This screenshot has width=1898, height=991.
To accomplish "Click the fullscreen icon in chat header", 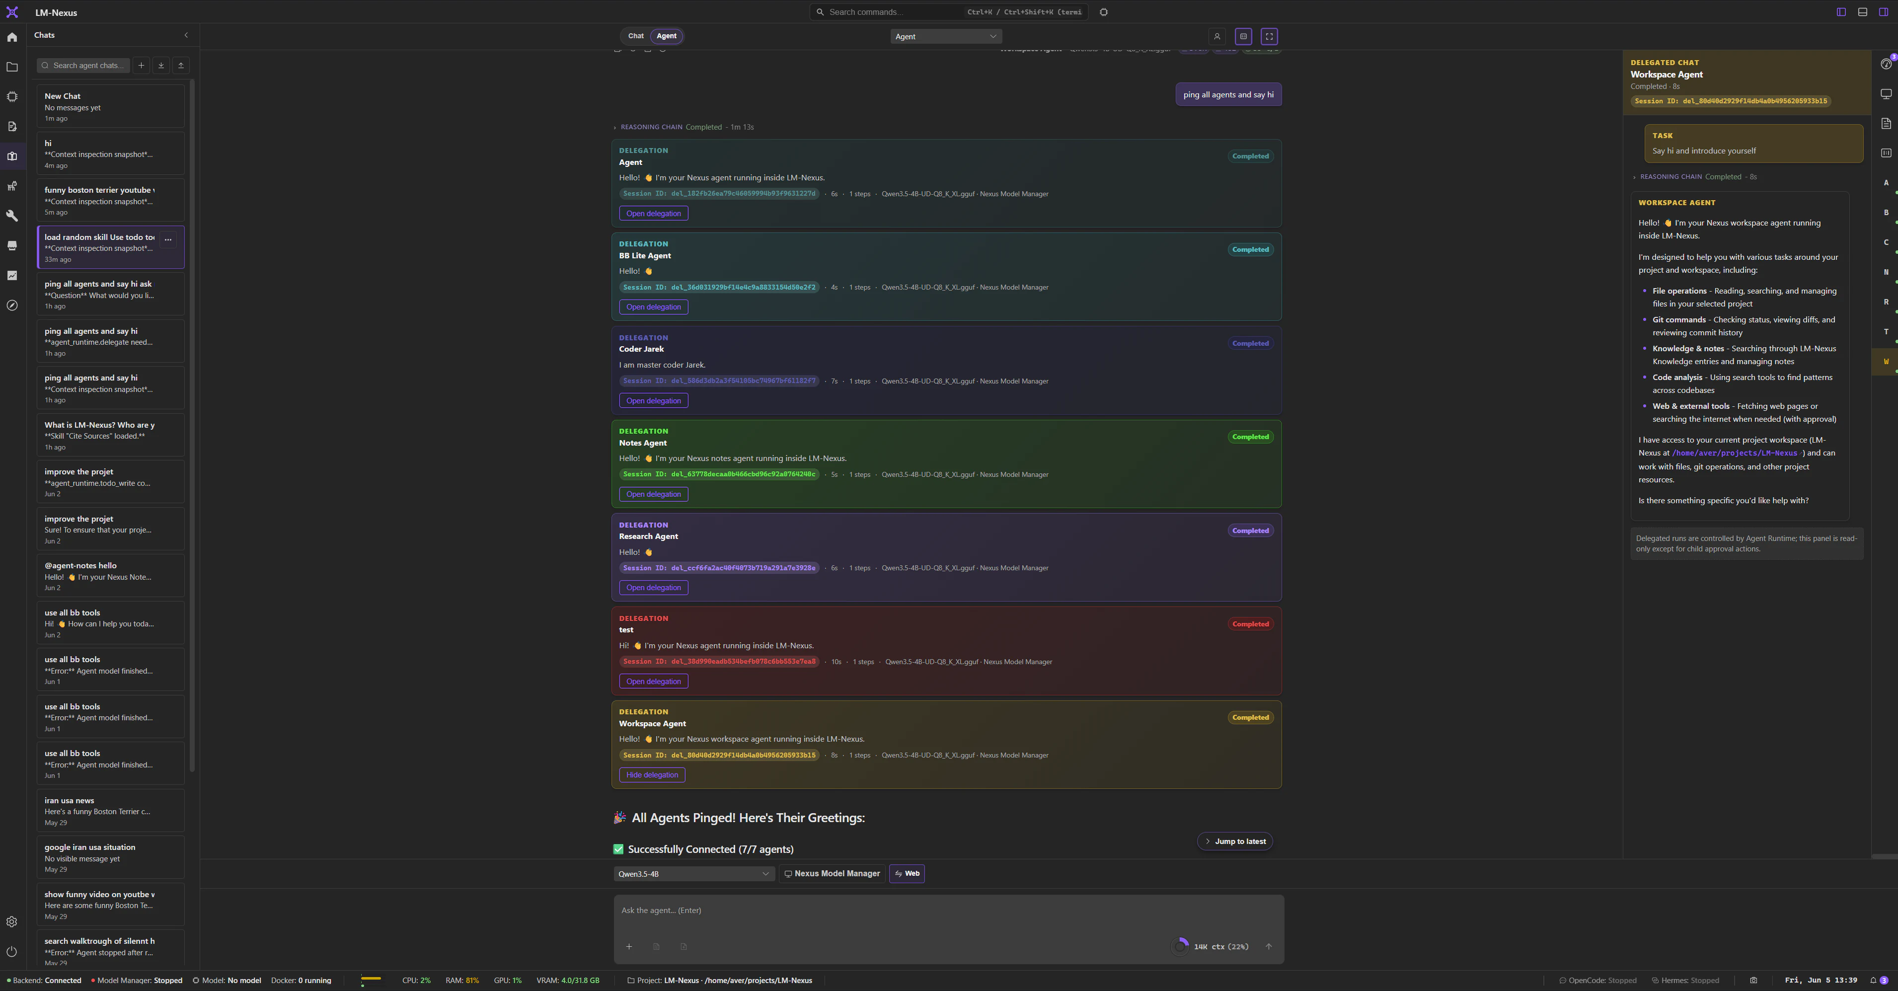I will (1270, 36).
